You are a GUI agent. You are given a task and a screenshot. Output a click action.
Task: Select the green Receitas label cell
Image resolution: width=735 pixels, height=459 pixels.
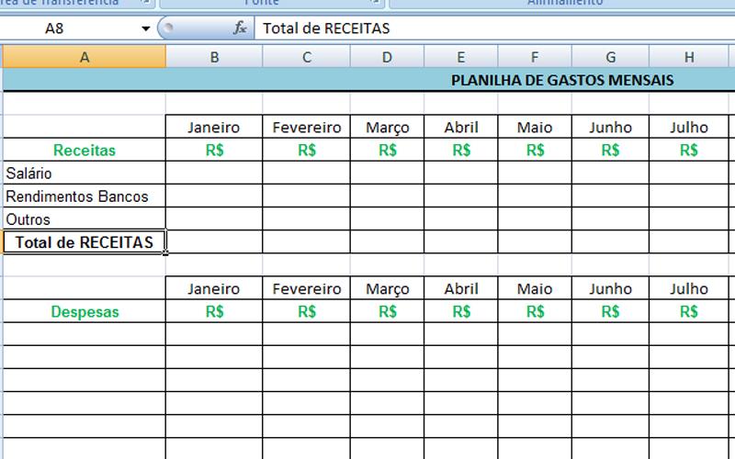click(85, 150)
